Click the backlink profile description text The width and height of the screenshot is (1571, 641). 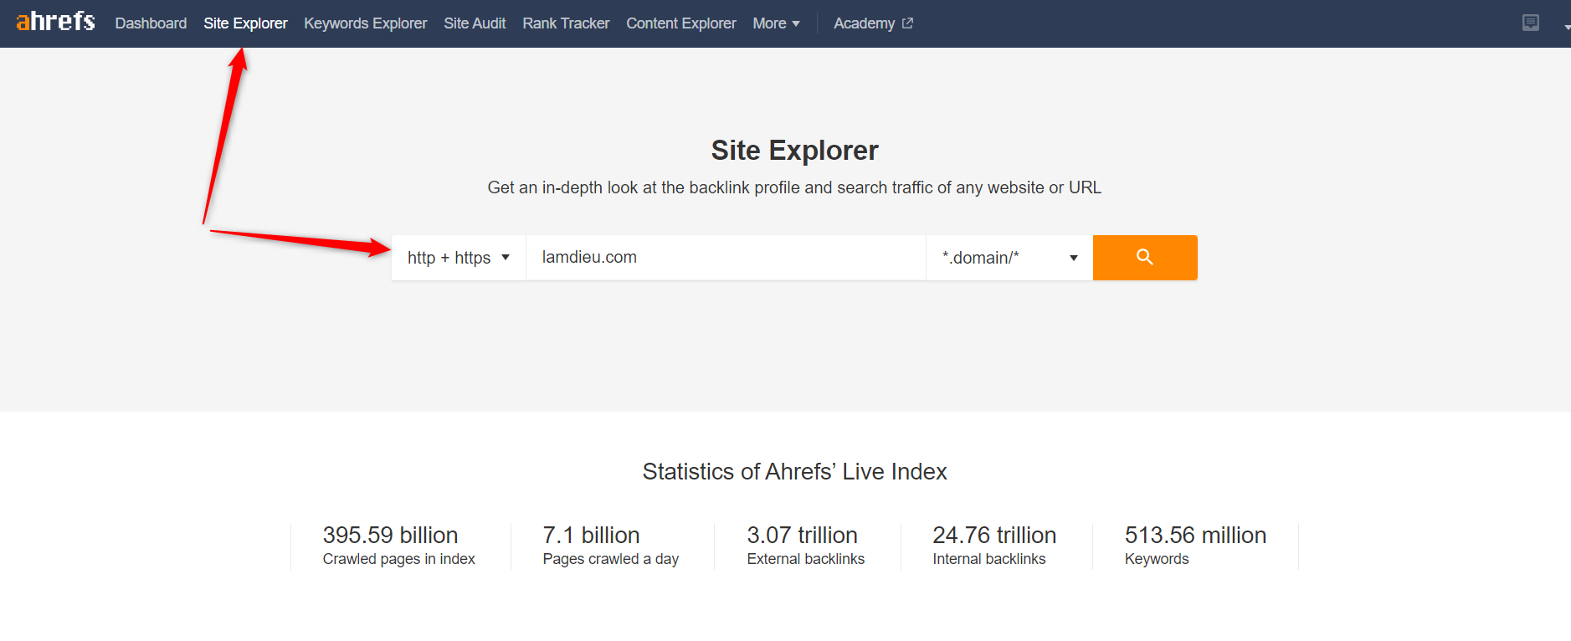(794, 187)
